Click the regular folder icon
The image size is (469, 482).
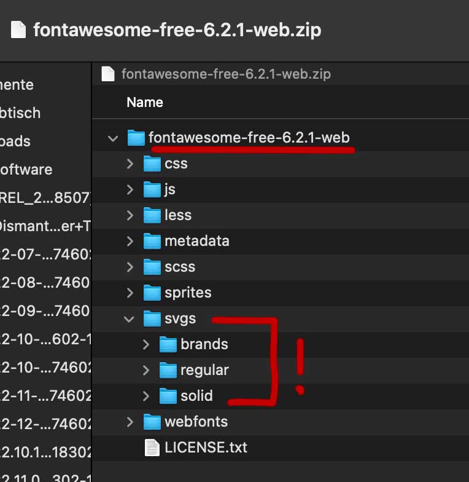coord(168,370)
